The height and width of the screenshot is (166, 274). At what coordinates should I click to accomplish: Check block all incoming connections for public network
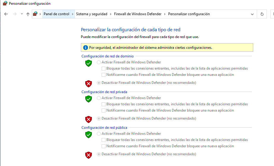point(103,140)
